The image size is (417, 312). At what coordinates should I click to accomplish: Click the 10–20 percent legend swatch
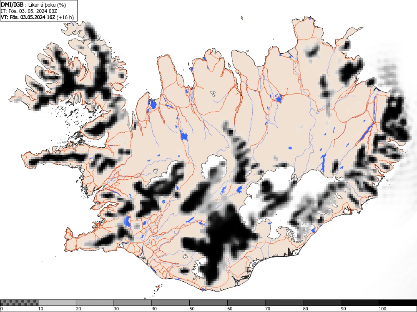click(x=57, y=303)
